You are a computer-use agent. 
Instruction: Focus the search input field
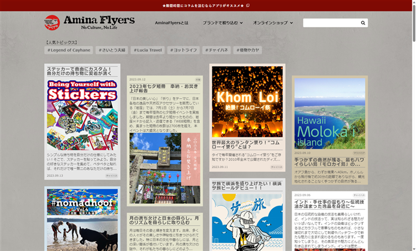[336, 23]
